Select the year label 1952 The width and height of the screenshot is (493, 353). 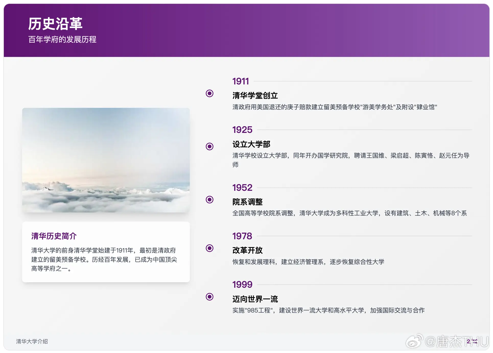point(242,188)
